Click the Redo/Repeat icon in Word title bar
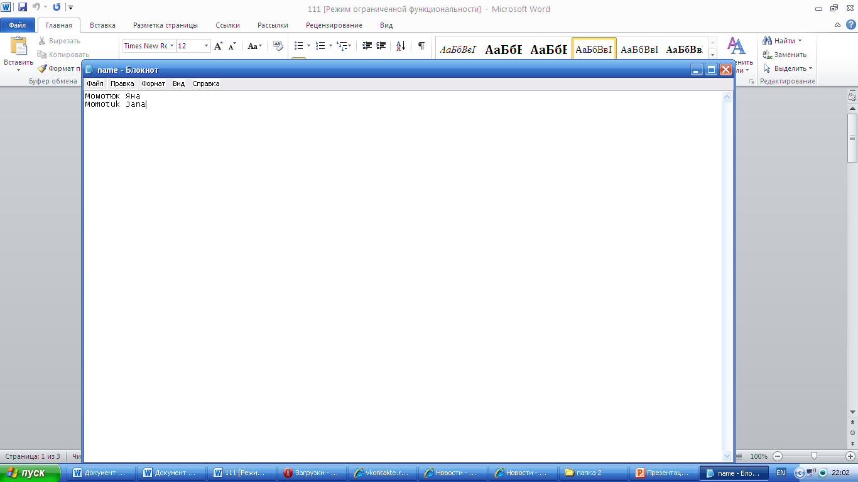The image size is (858, 482). 57,8
